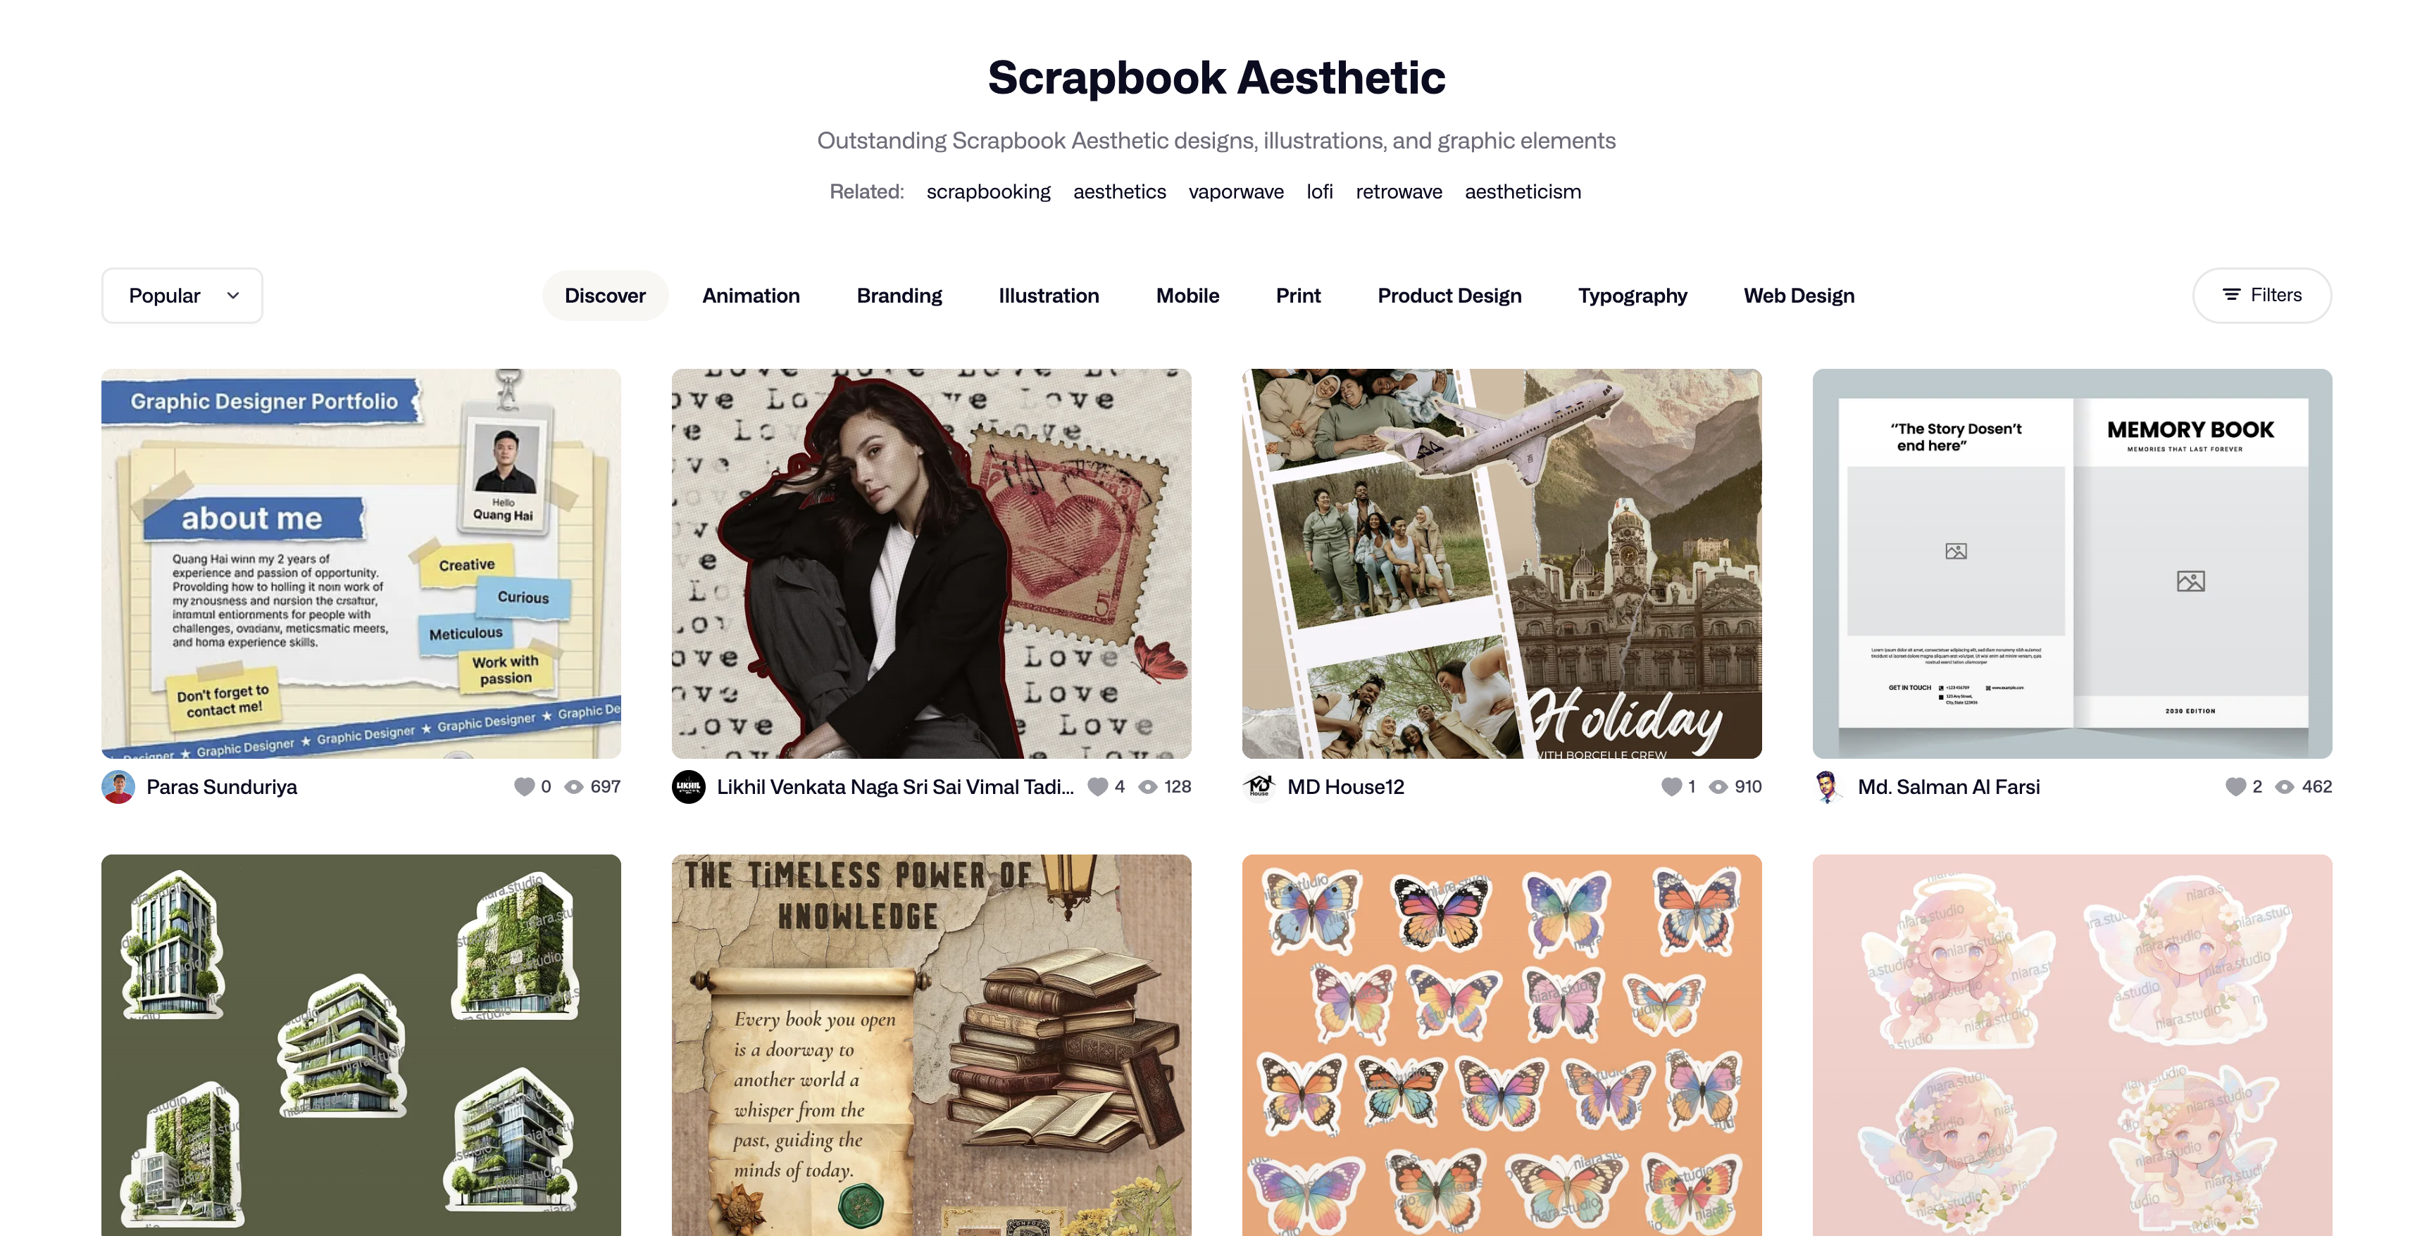2434x1236 pixels.
Task: Switch to the Animation category tab
Action: click(x=751, y=296)
